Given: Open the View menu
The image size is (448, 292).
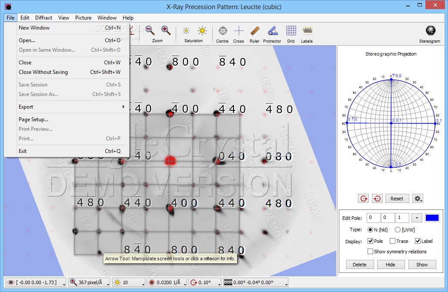Looking at the screenshot, I should [x=64, y=18].
